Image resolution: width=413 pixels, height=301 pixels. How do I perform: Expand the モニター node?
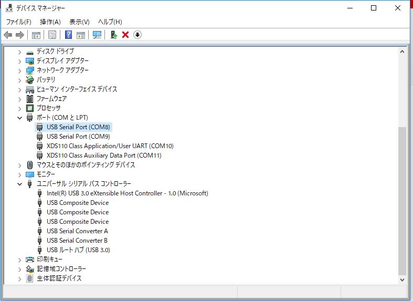[x=19, y=175]
